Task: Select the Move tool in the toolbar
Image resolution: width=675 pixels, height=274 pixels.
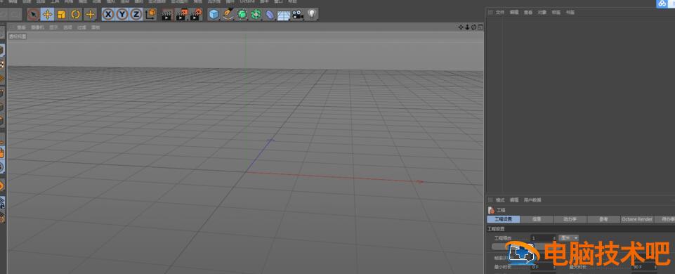Action: (47, 15)
